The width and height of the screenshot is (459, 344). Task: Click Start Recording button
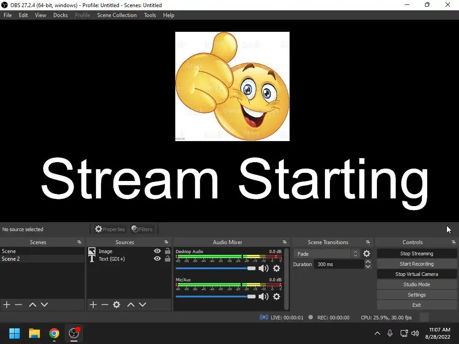coord(416,264)
